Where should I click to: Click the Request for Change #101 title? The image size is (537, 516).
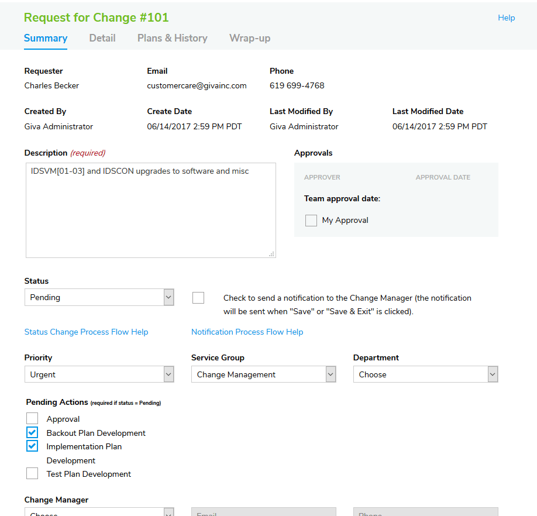pyautogui.click(x=97, y=18)
